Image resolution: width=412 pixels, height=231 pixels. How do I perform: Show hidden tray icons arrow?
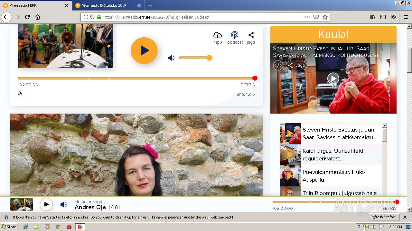[x=359, y=227]
